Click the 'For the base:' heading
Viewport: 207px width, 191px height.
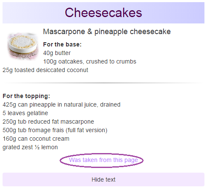62,44
